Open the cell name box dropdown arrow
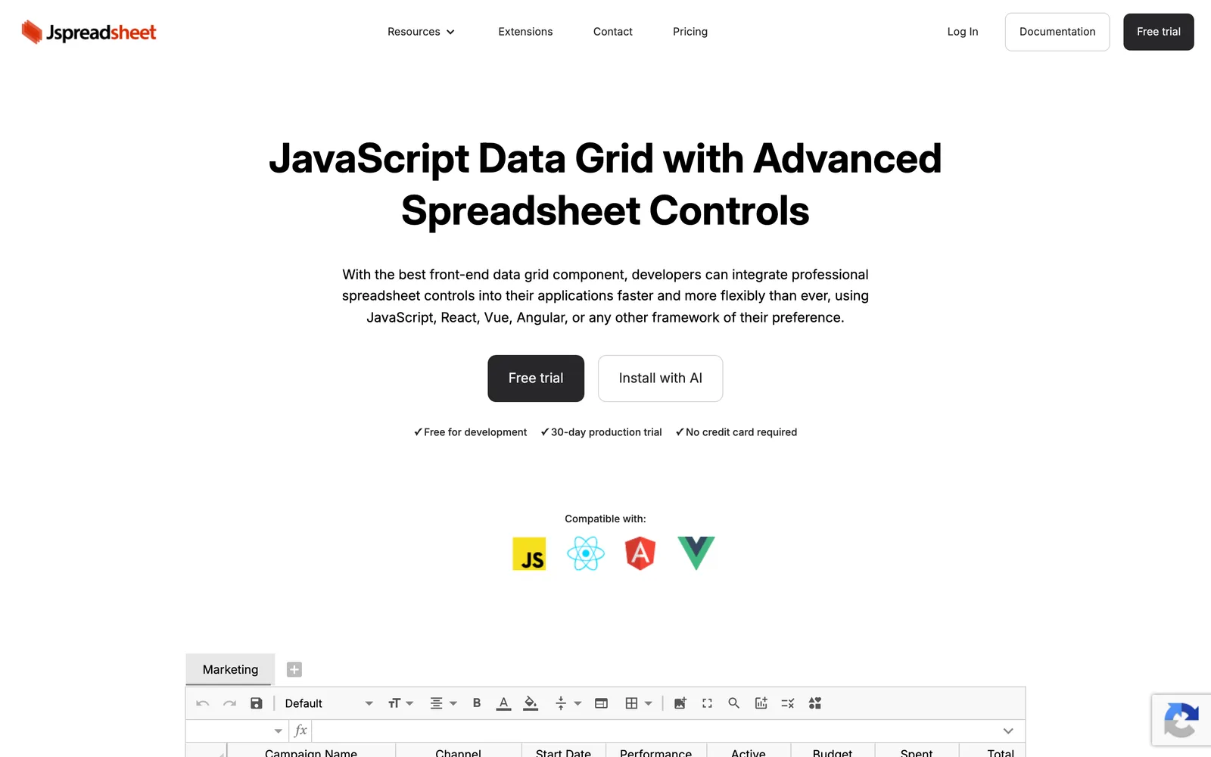This screenshot has height=757, width=1211. coord(279,731)
